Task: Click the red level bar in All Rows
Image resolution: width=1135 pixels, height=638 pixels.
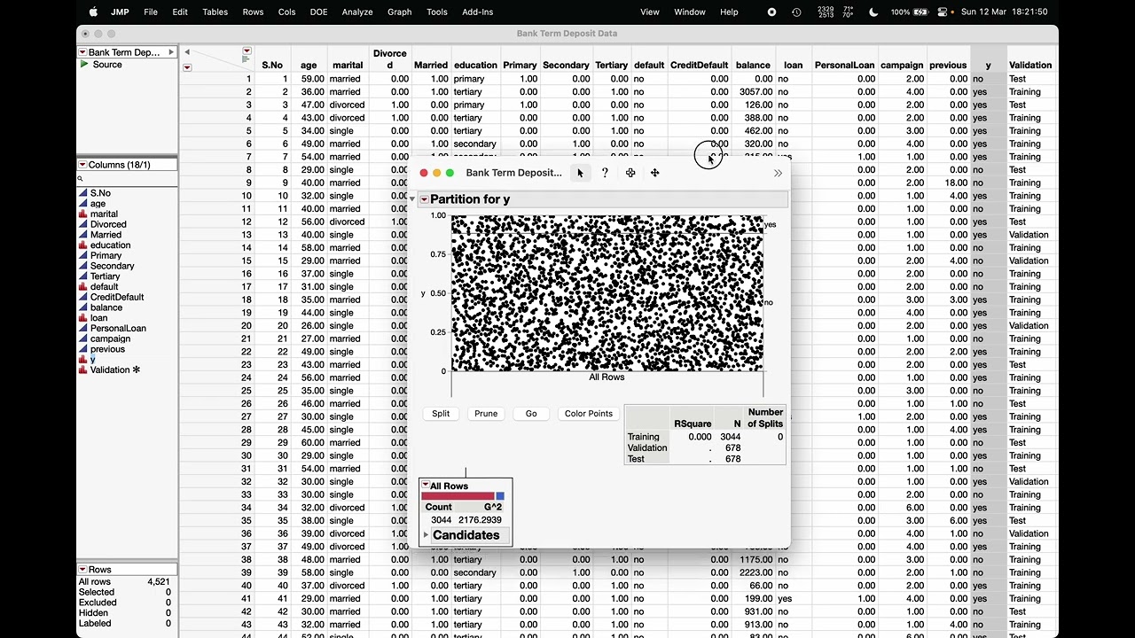Action: click(458, 496)
